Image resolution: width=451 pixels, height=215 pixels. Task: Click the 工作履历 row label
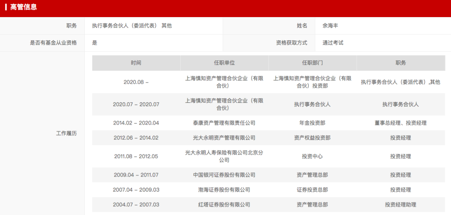click(x=66, y=133)
